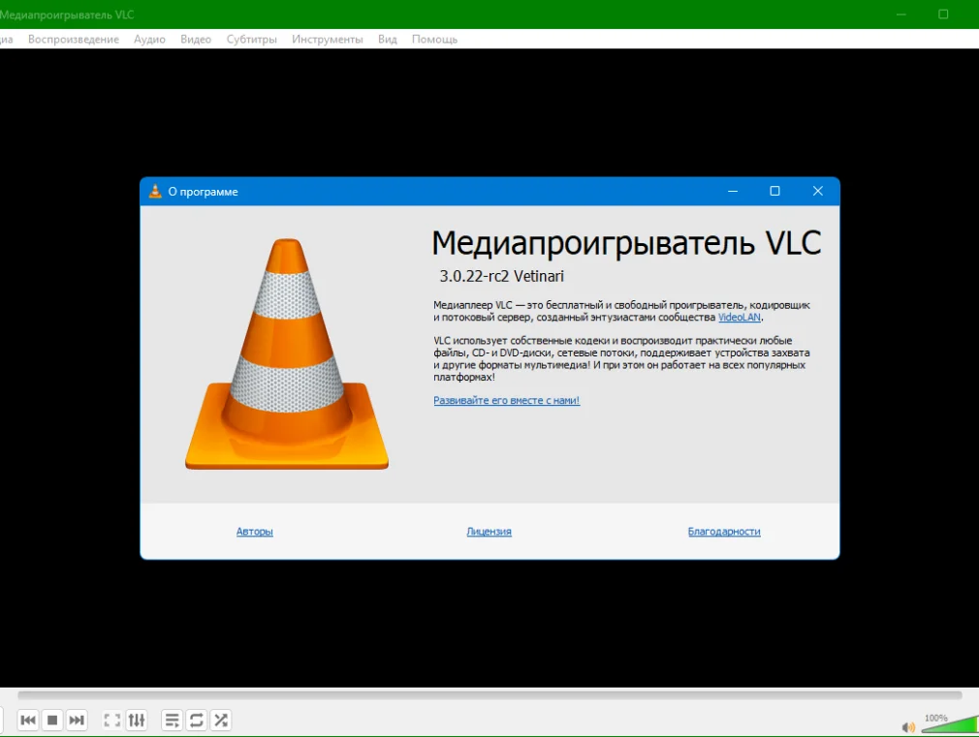
Task: Toggle fullscreen video mode
Action: [x=112, y=720]
